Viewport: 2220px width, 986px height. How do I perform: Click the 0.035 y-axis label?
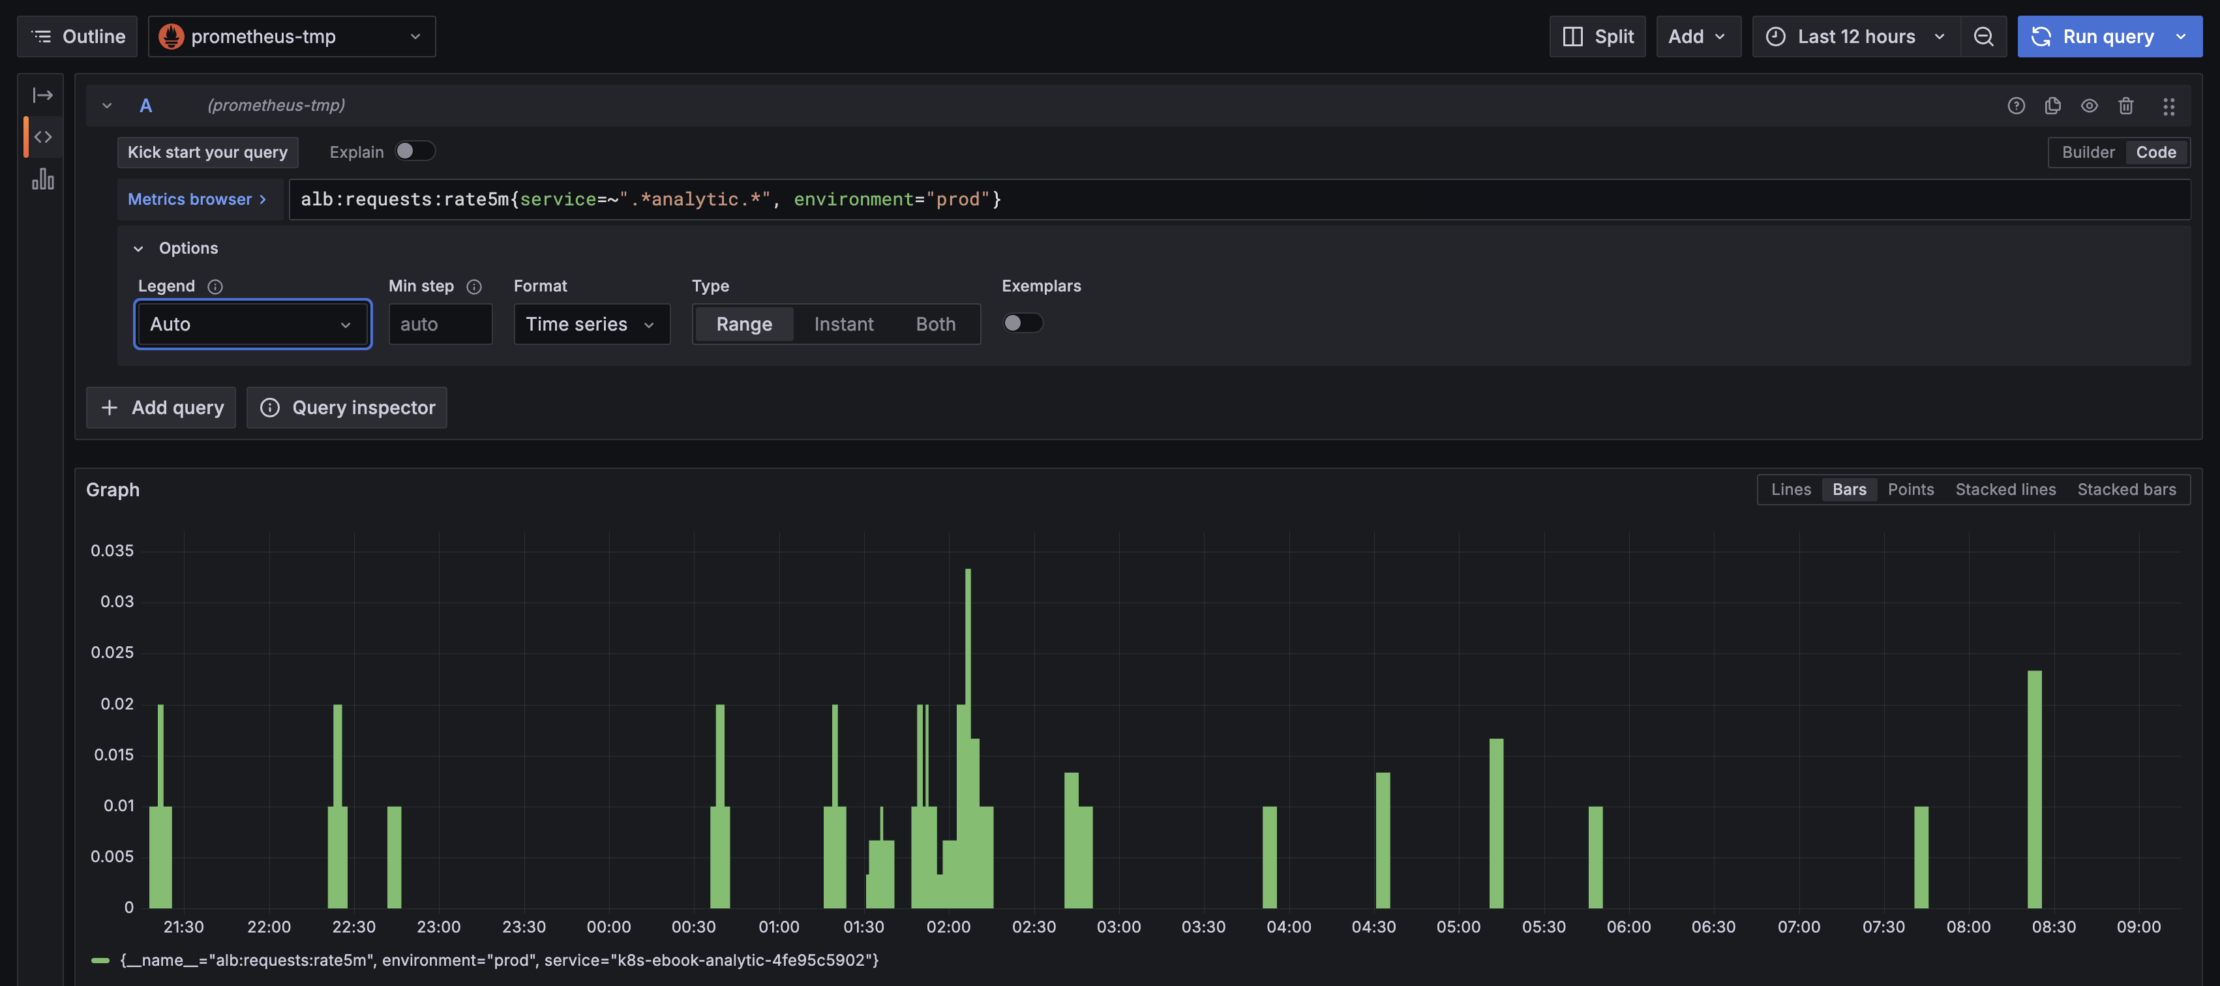[112, 551]
